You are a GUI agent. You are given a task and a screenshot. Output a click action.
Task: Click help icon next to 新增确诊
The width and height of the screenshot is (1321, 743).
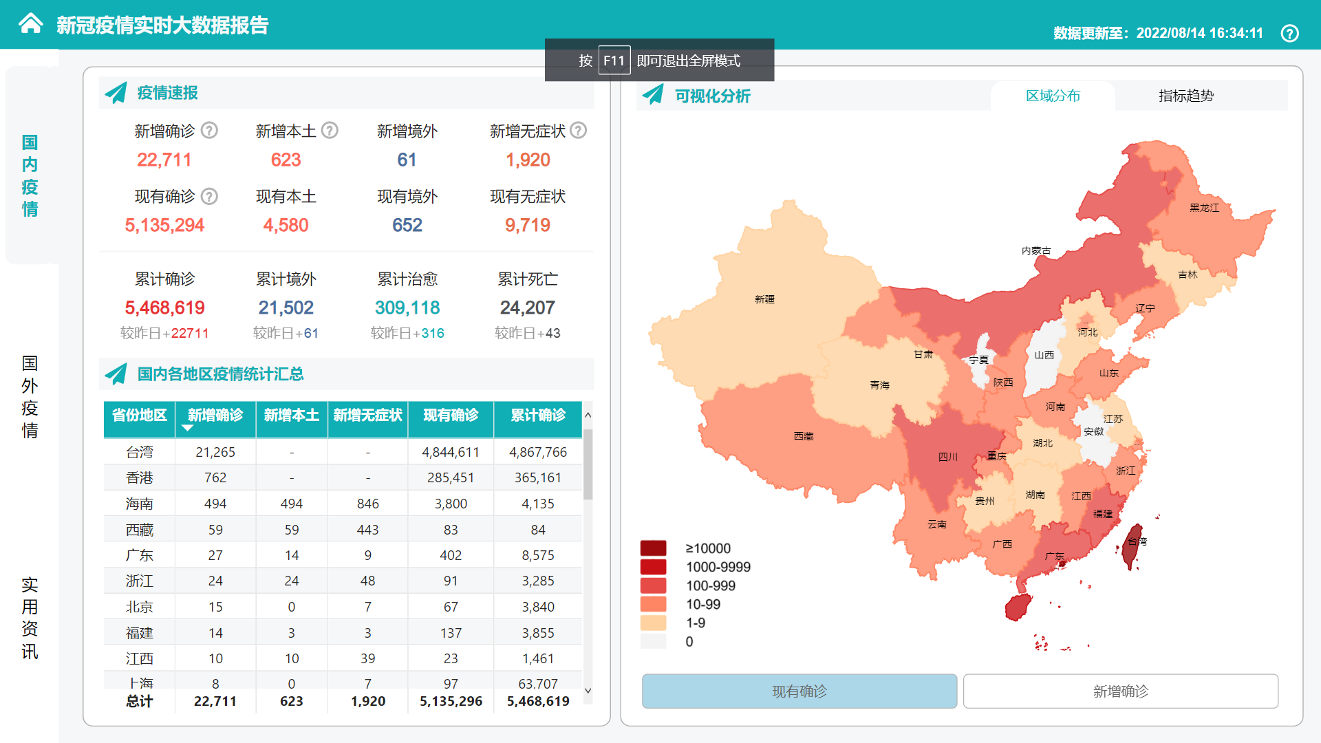(209, 131)
